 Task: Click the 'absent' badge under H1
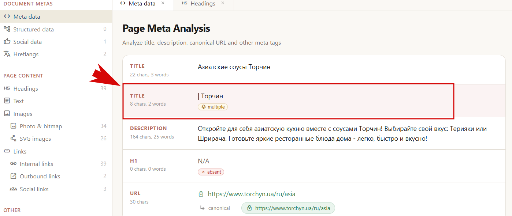211,172
